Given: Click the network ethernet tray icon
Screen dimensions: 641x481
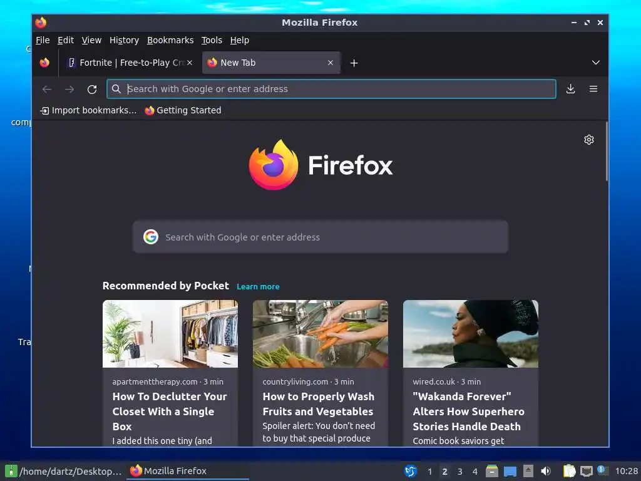Looking at the screenshot, I should 586,471.
